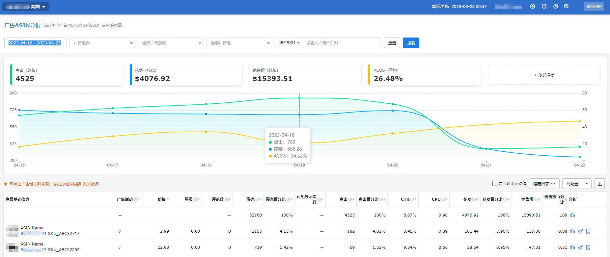The height and width of the screenshot is (257, 610).
Task: Click the paper-plane icon for SKU_ABC52254
Action: click(580, 247)
